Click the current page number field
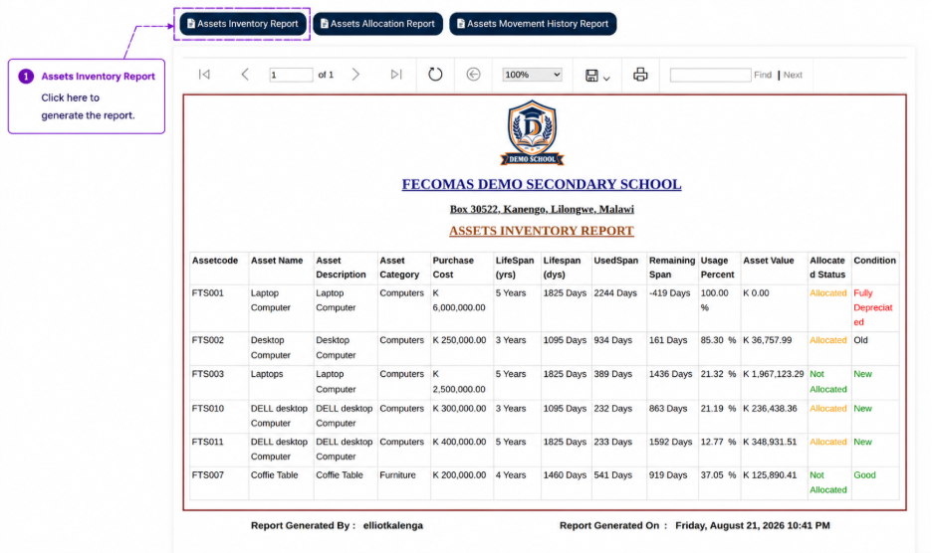The width and height of the screenshot is (932, 553). [291, 75]
